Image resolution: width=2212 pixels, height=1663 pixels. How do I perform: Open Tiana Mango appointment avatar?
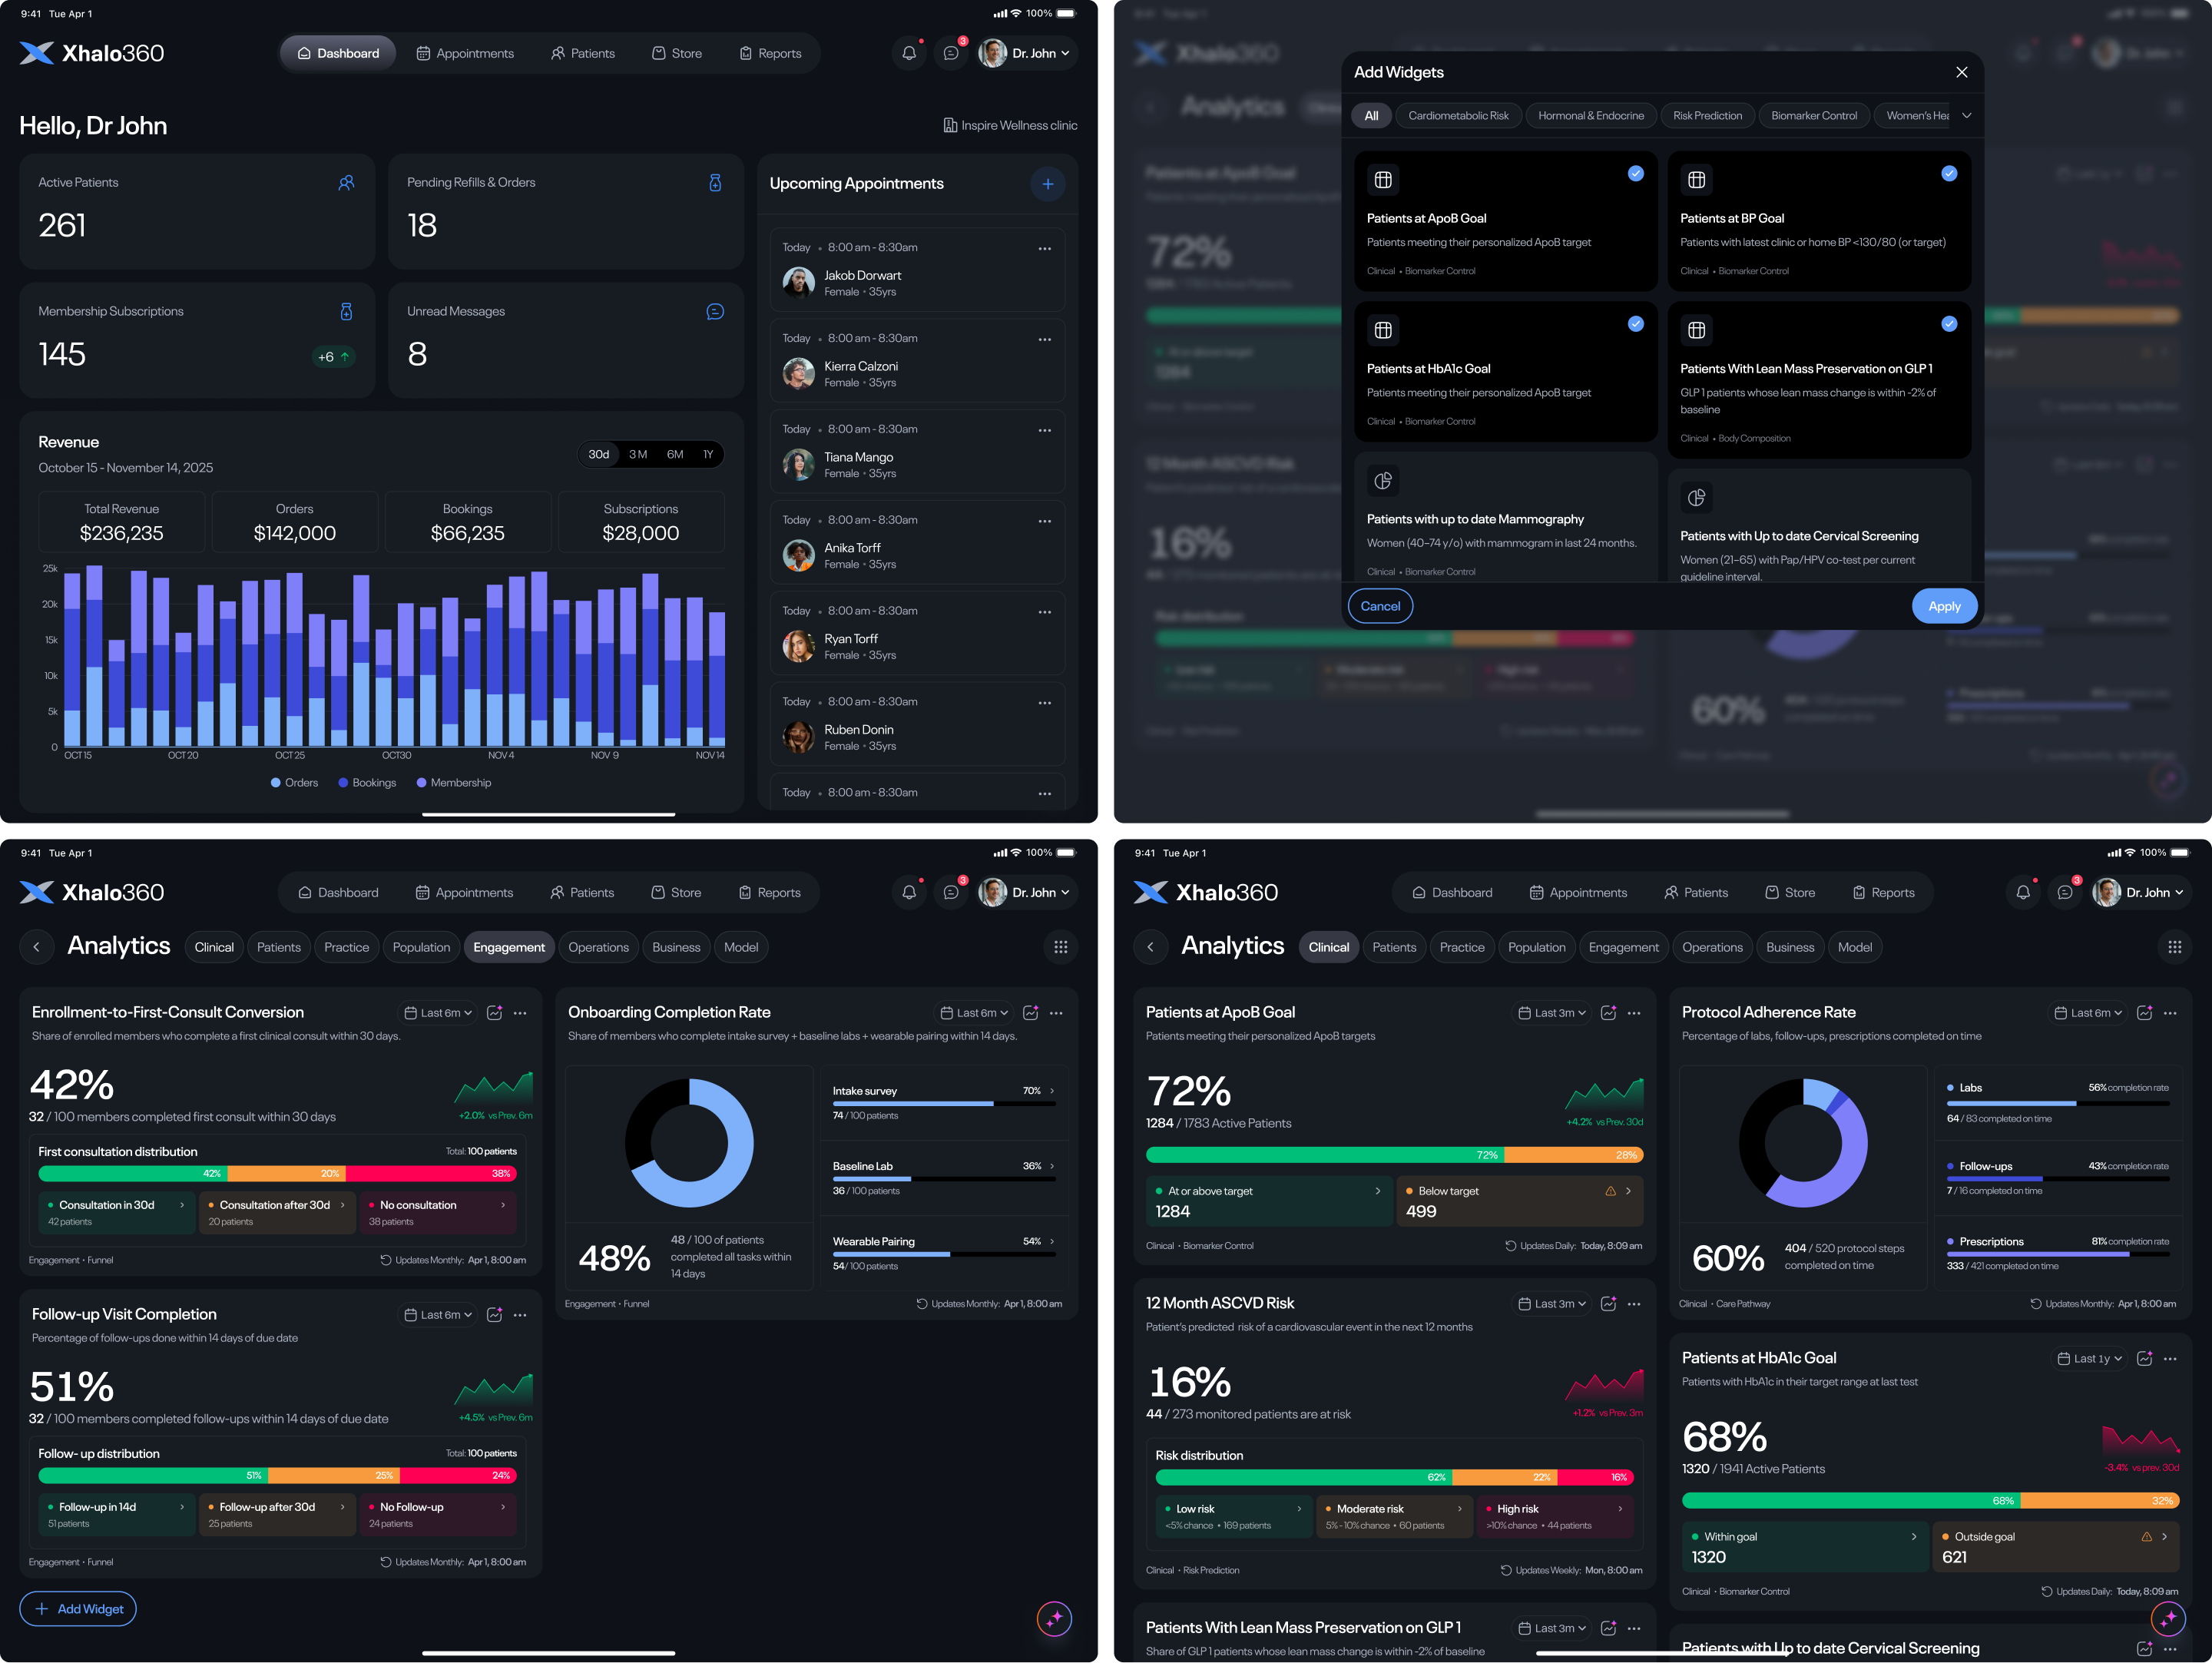coord(798,465)
